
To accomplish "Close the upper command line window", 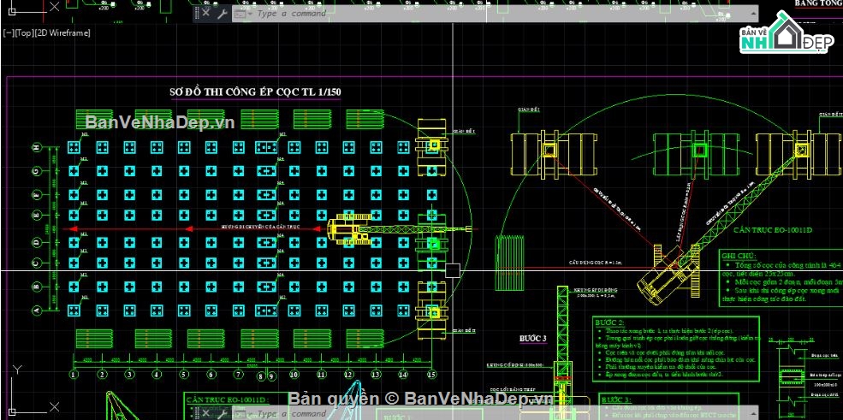I will tap(206, 14).
